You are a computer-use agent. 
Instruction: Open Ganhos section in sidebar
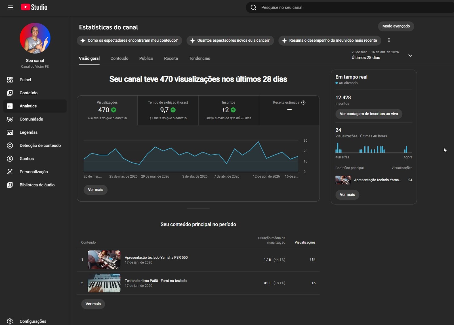point(27,159)
